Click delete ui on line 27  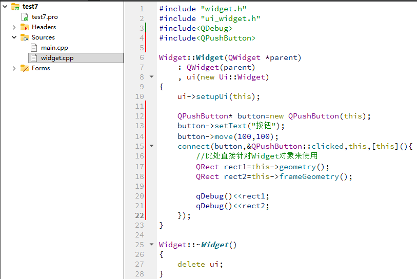point(198,264)
